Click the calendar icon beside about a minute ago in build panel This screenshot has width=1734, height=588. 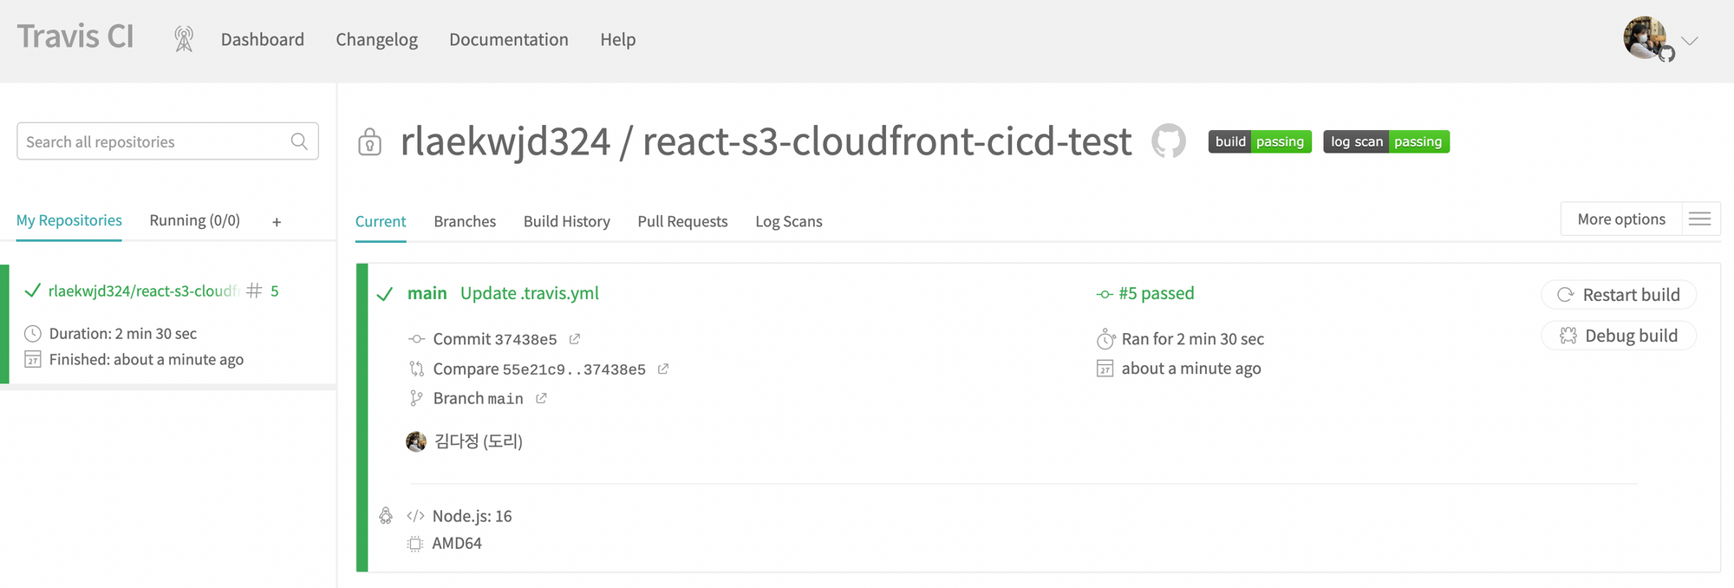tap(1105, 369)
